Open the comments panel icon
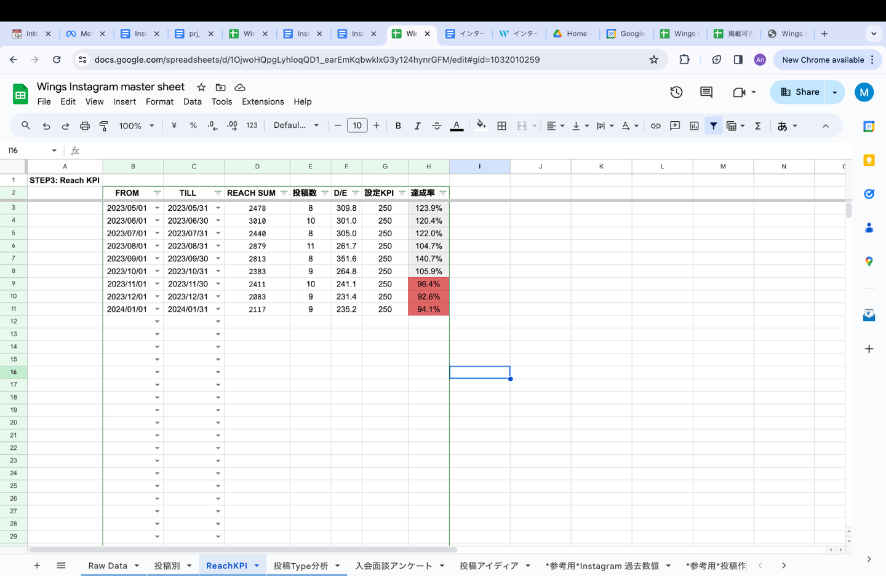The height and width of the screenshot is (576, 886). [706, 92]
